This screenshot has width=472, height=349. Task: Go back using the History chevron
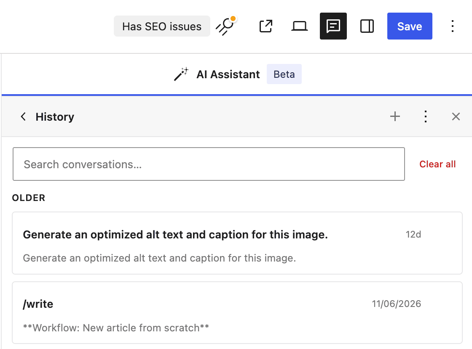[23, 116]
